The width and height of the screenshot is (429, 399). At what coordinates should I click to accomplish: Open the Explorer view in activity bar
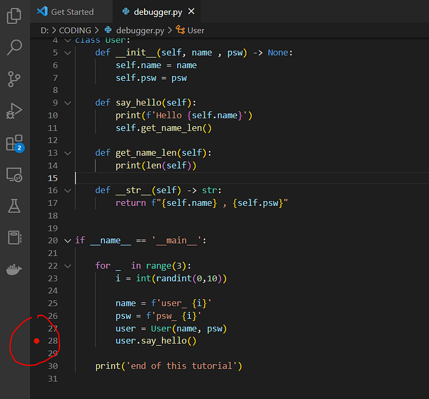point(14,15)
